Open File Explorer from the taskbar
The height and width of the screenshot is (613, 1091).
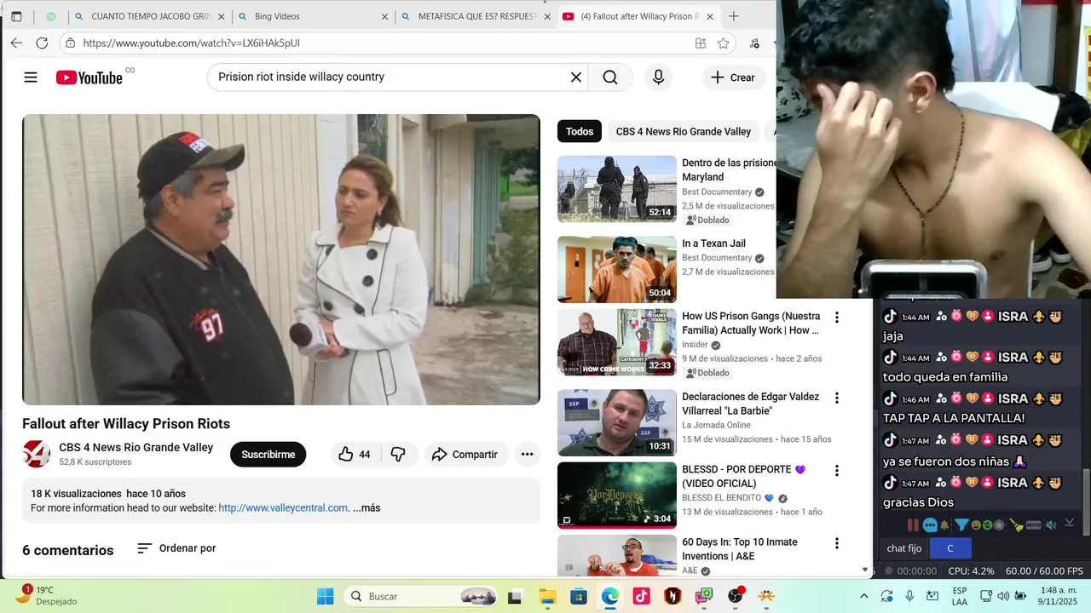point(546,597)
